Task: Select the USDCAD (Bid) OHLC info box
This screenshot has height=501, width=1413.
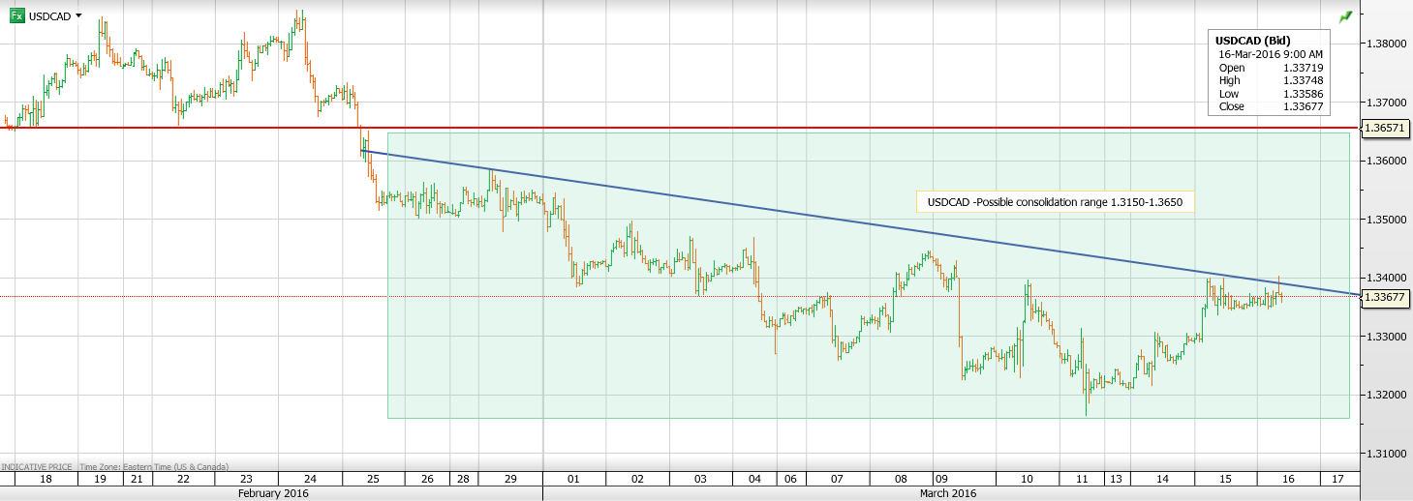Action: (x=1265, y=74)
